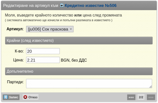Go to previous record with ««« button

[131, 97]
